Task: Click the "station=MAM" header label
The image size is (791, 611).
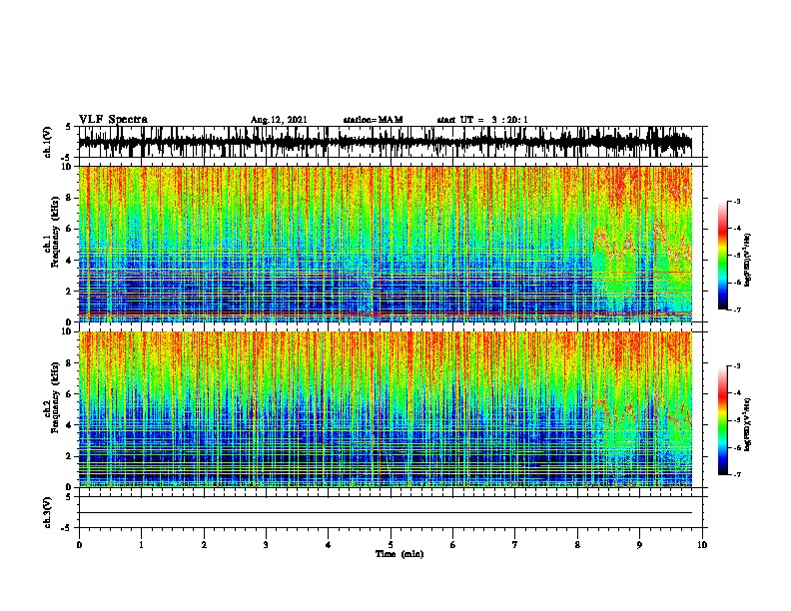Action: pos(373,120)
